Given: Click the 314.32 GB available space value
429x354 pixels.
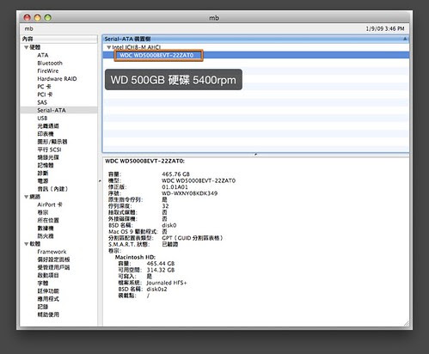Looking at the screenshot, I should coord(161,270).
